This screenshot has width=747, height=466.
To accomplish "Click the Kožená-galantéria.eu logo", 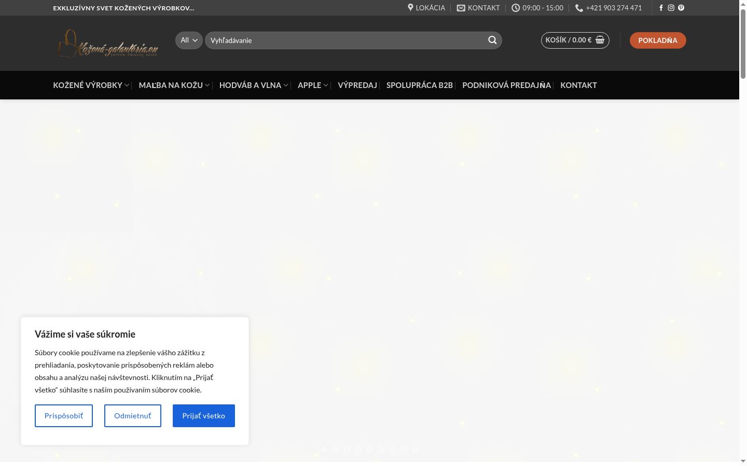I will point(108,43).
